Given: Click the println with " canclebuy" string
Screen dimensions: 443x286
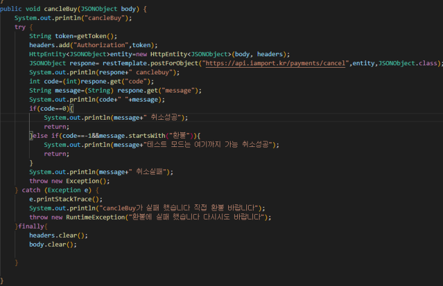Looking at the screenshot, I should click(104, 73).
